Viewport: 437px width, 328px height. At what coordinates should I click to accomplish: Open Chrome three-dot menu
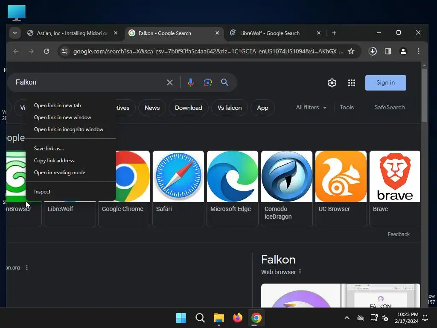(x=418, y=51)
